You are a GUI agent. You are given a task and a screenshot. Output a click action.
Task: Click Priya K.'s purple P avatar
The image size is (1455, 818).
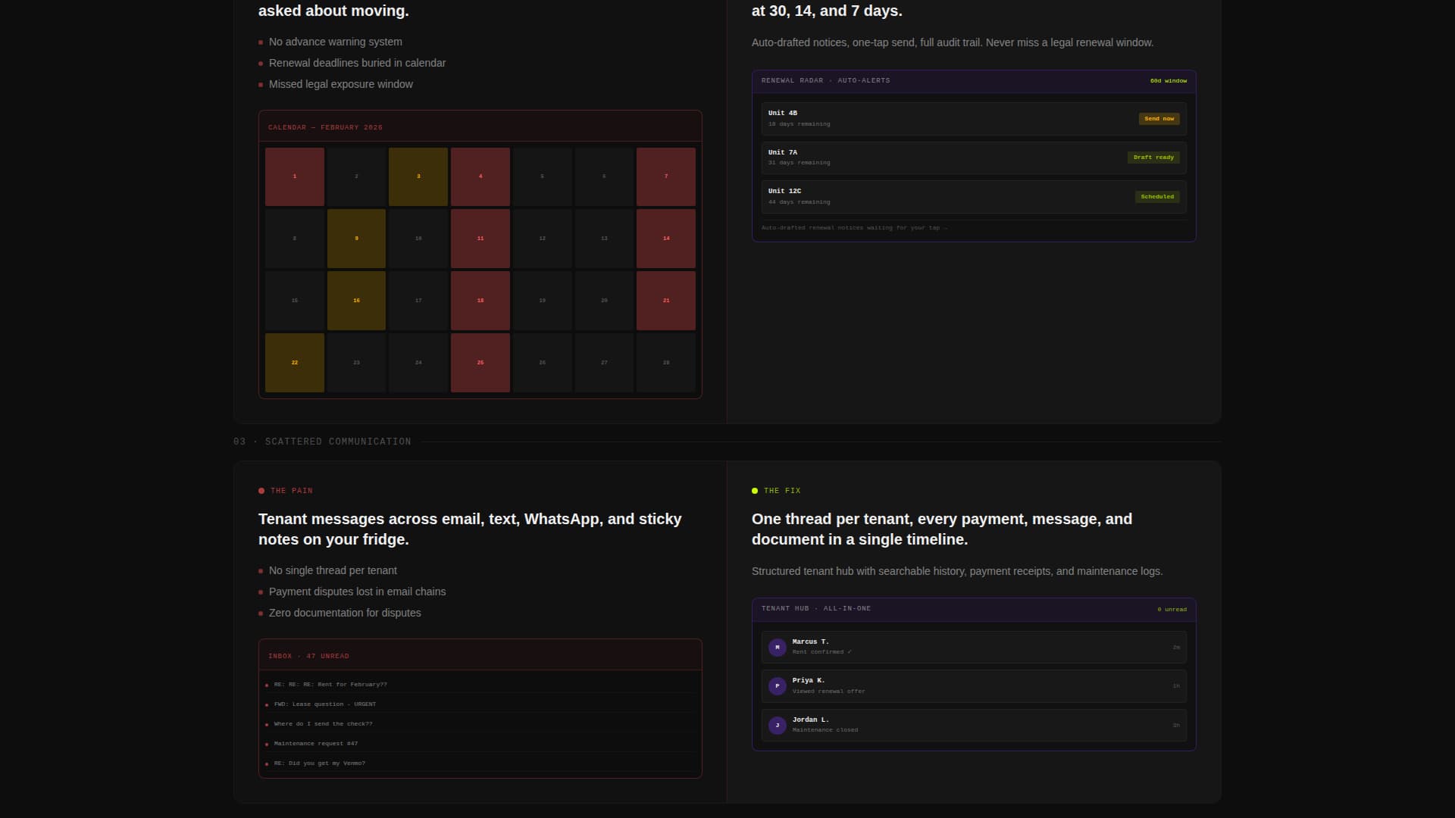point(777,686)
